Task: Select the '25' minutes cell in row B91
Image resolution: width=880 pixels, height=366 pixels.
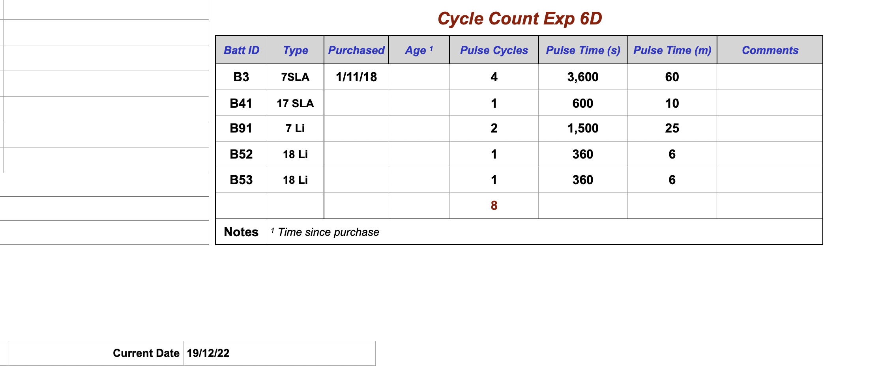Action: point(672,129)
